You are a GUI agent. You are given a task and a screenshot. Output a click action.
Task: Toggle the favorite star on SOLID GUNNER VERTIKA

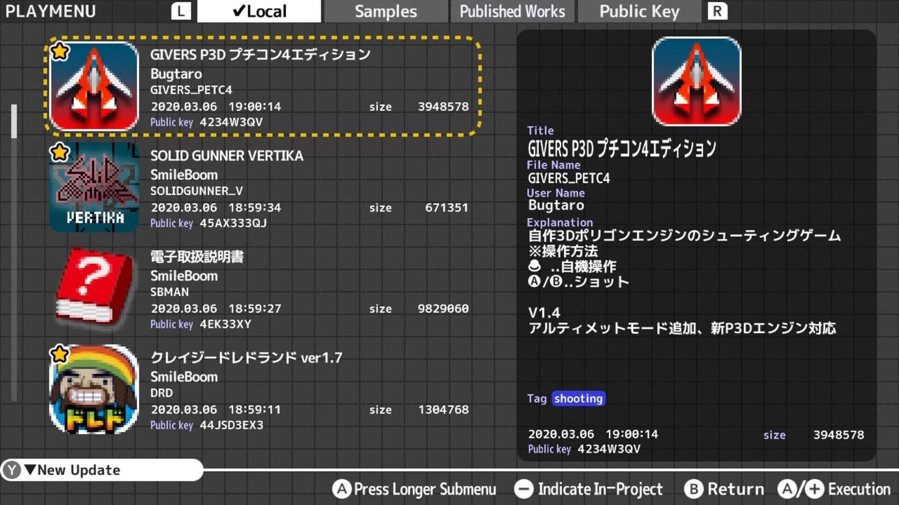click(59, 152)
